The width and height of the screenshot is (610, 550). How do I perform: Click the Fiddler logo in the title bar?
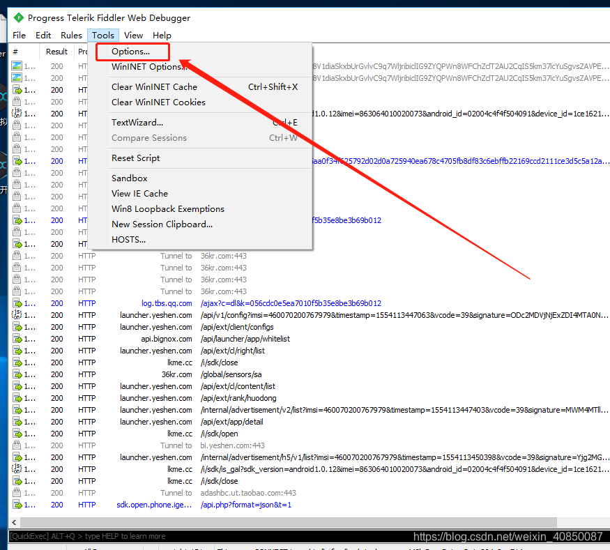[x=18, y=18]
